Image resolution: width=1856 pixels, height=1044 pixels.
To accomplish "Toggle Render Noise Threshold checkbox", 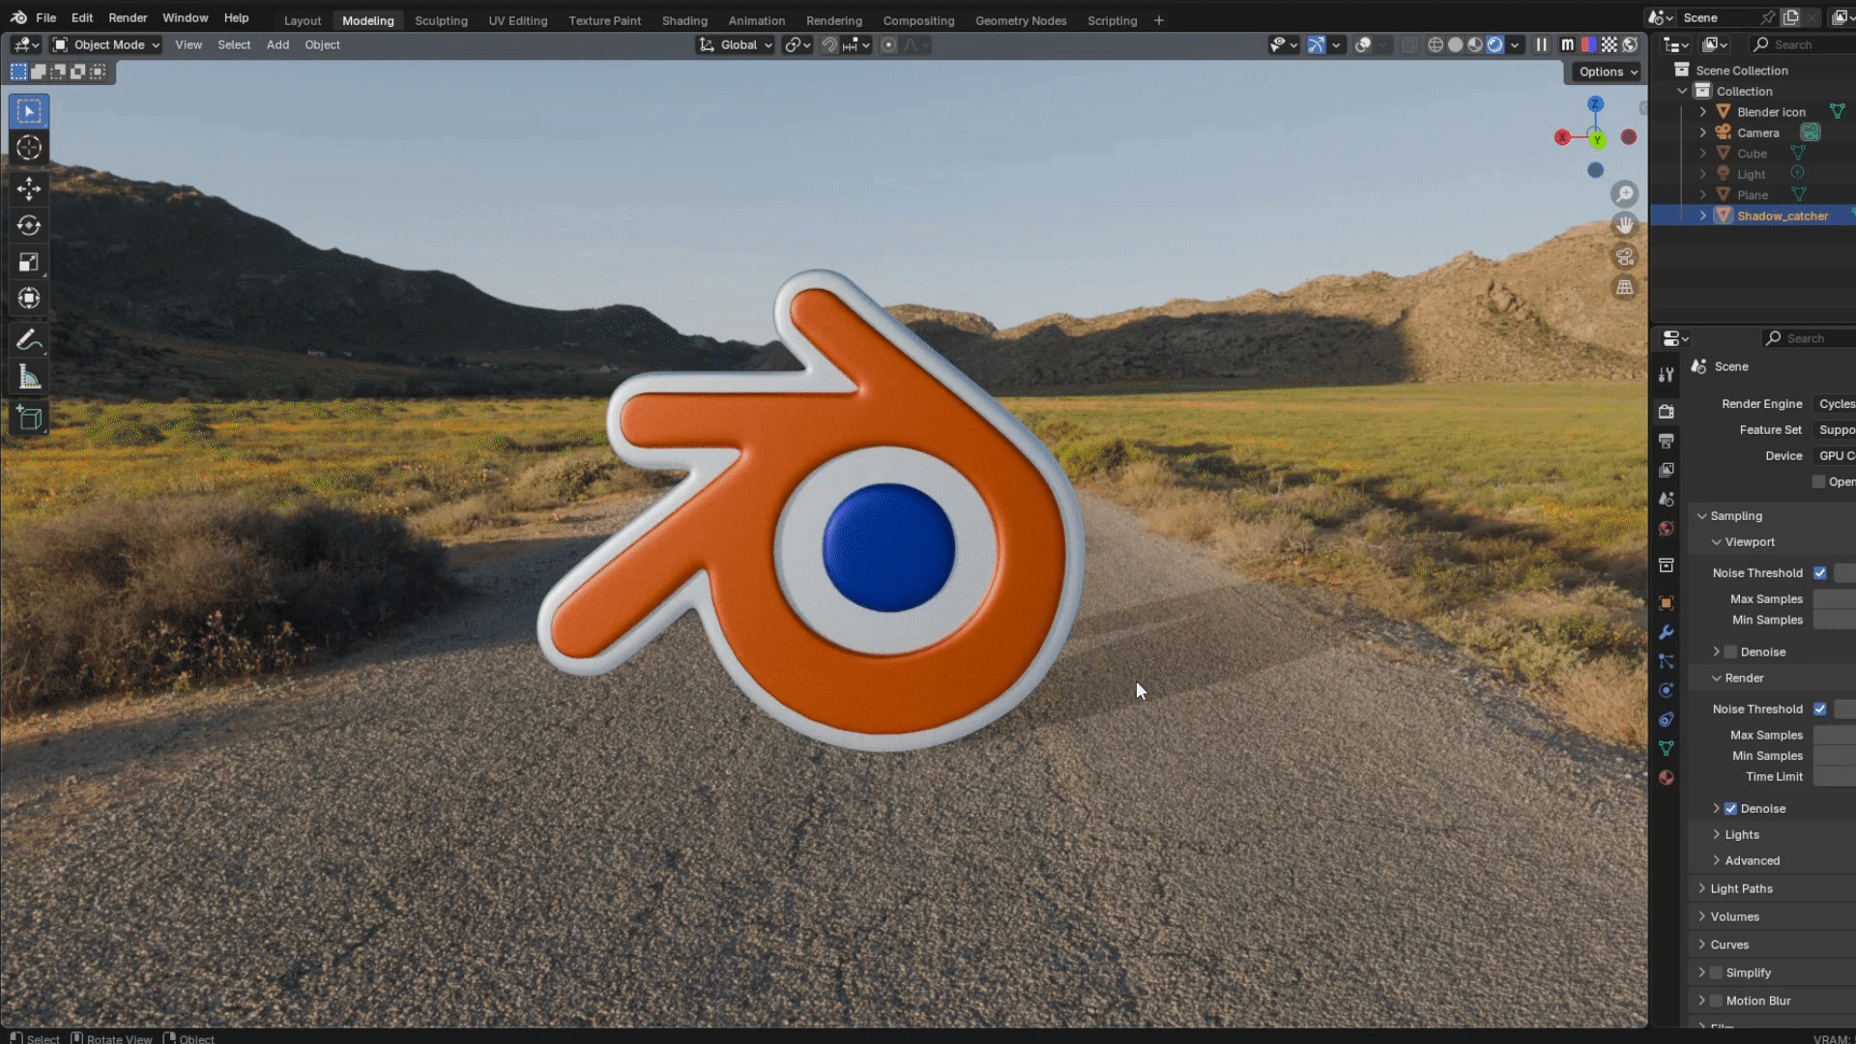I will click(1820, 710).
